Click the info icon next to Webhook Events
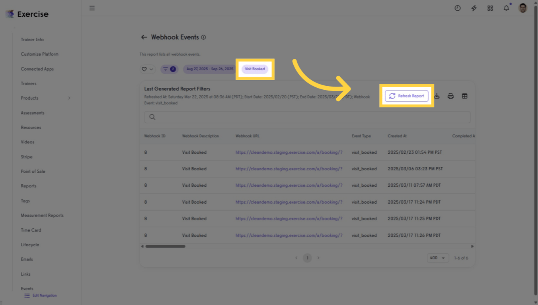The width and height of the screenshot is (538, 305). pos(203,37)
